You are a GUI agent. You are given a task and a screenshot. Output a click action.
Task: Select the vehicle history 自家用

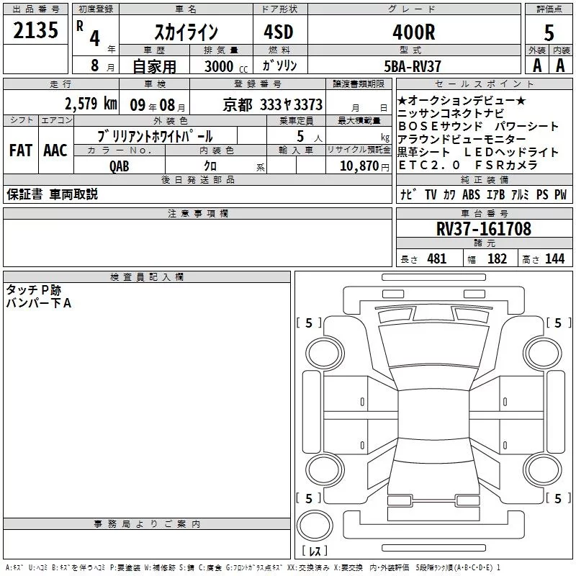point(154,66)
